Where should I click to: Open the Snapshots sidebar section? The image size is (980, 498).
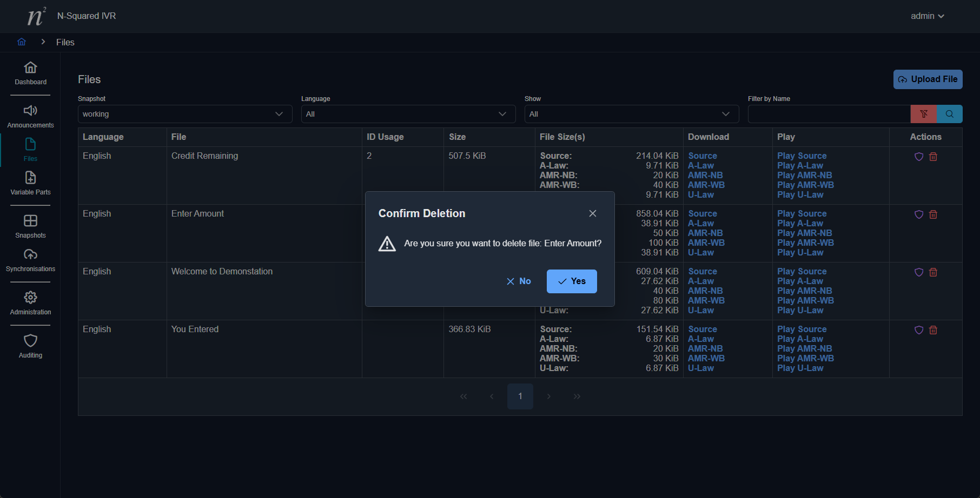coord(30,226)
